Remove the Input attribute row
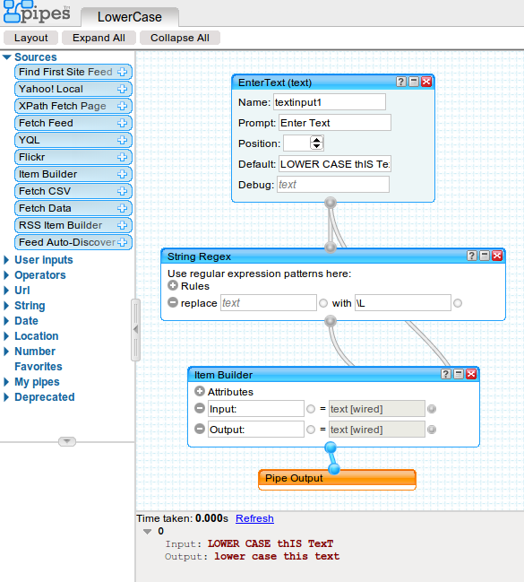 click(200, 408)
